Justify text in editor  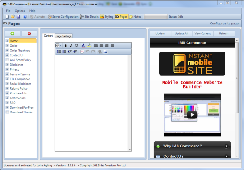[x=113, y=46]
